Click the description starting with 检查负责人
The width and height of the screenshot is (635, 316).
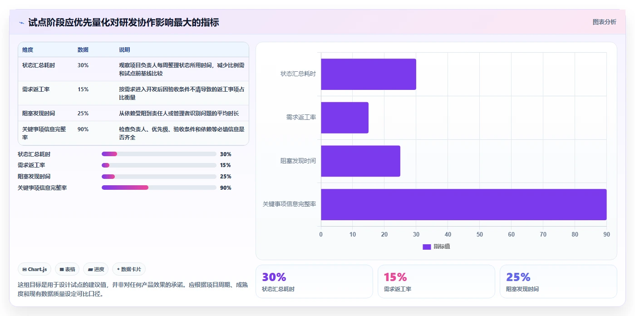(x=182, y=133)
